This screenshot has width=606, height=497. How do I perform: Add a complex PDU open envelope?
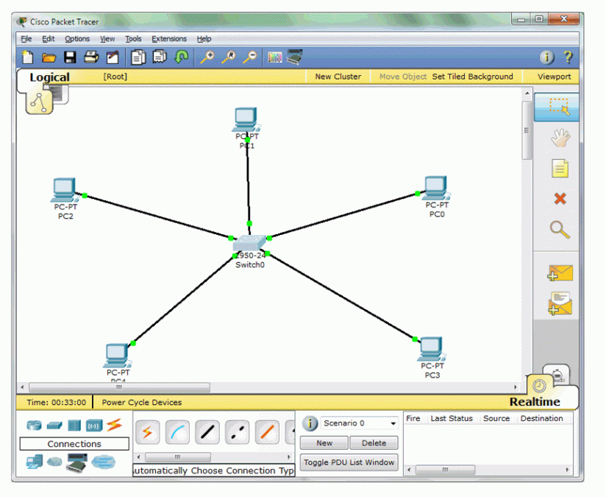560,303
